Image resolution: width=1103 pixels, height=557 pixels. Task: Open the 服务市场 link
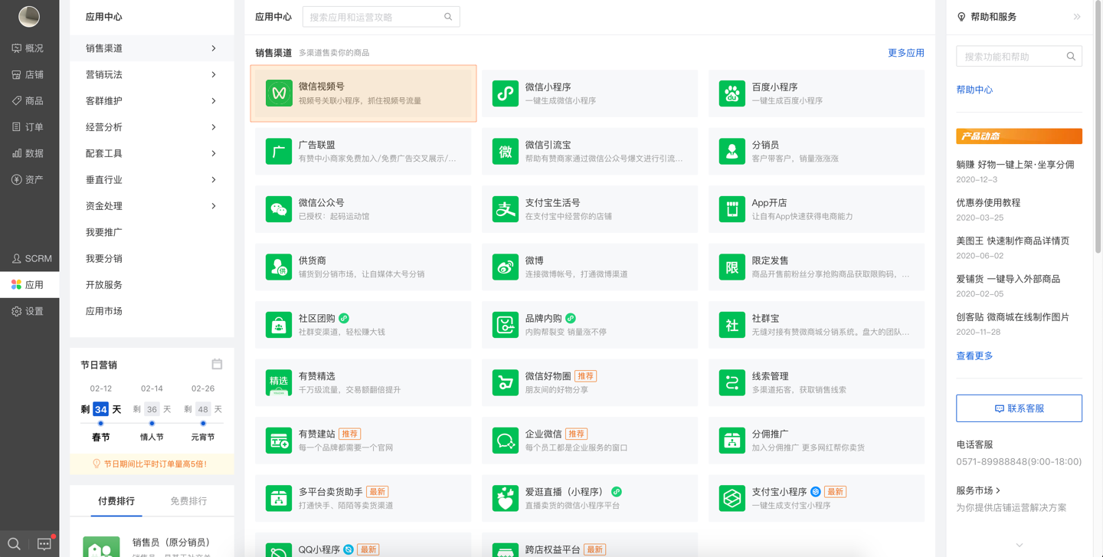[978, 490]
